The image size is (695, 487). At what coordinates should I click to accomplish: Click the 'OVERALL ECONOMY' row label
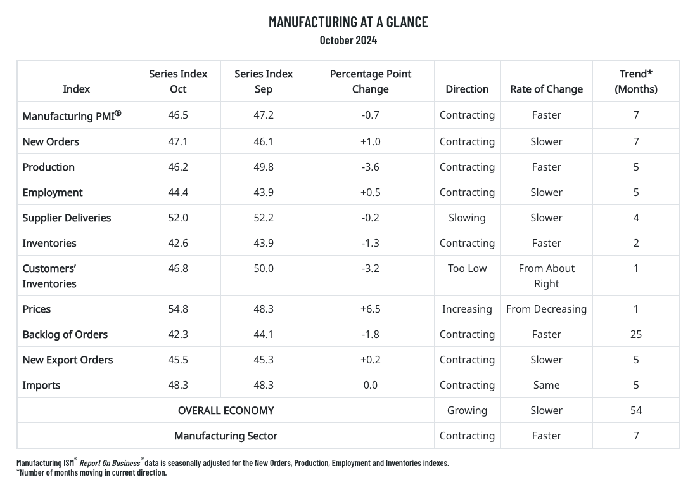[x=226, y=410]
